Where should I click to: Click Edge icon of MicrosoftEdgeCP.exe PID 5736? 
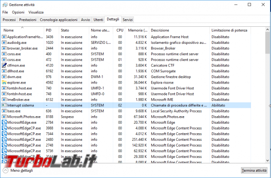pos(4,151)
